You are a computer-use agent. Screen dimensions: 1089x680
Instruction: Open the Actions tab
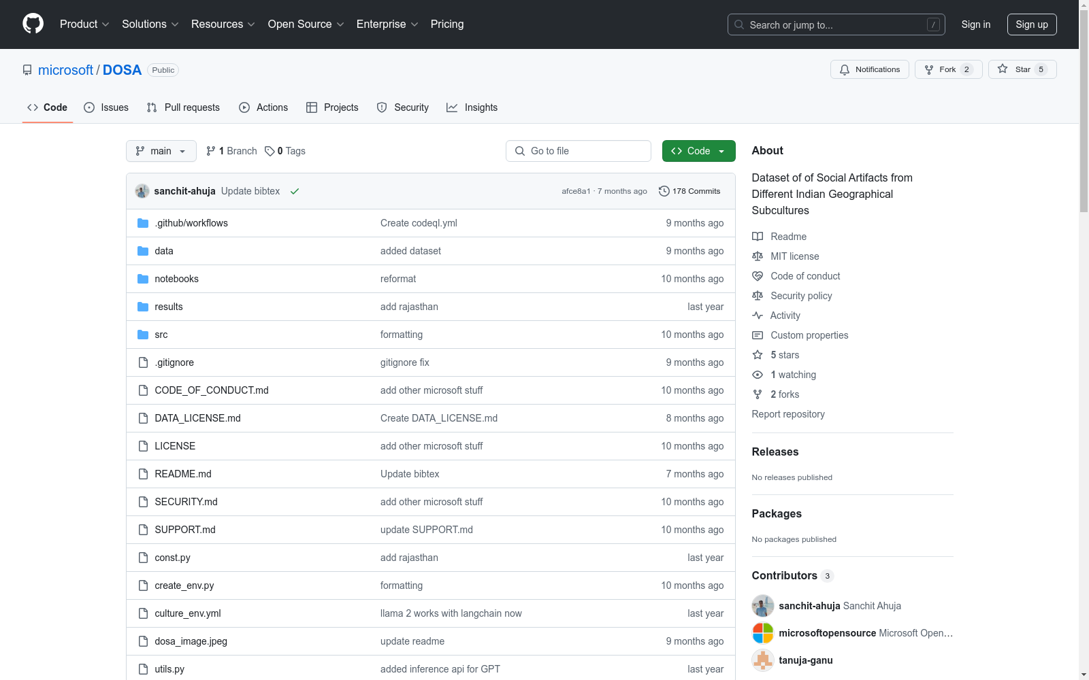click(263, 107)
